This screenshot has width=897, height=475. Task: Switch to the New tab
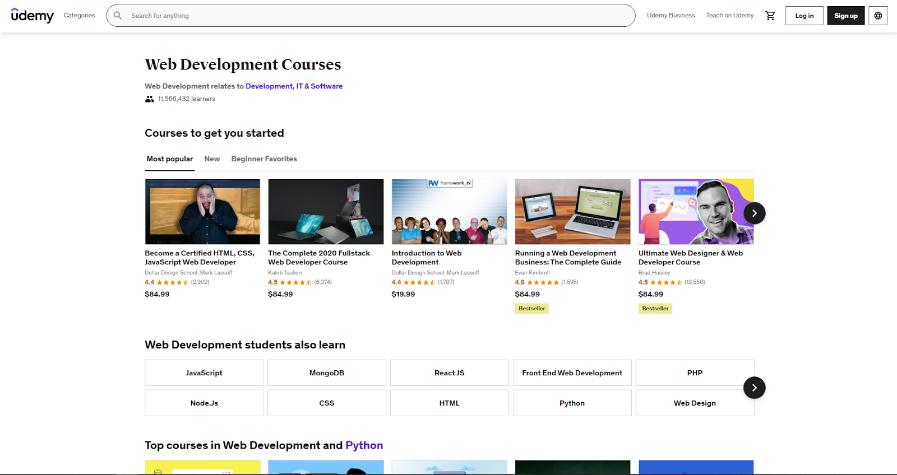212,159
